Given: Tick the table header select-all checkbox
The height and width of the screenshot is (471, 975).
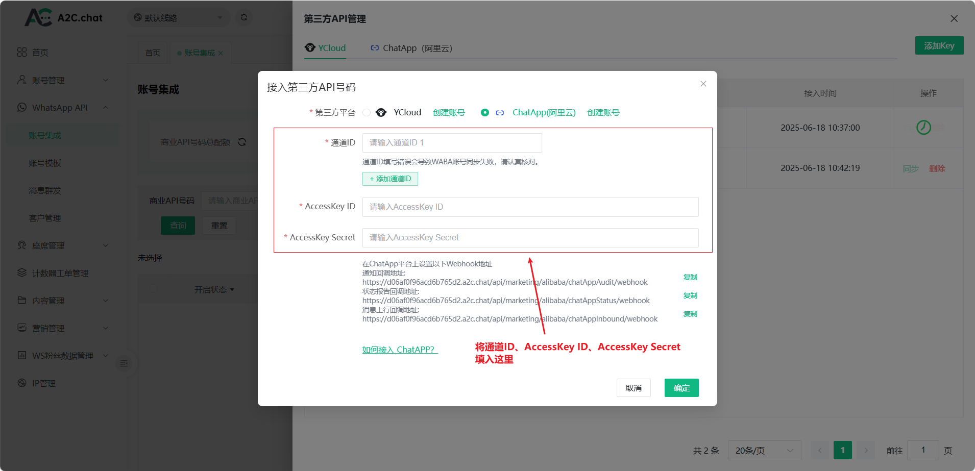Looking at the screenshot, I should [x=153, y=289].
